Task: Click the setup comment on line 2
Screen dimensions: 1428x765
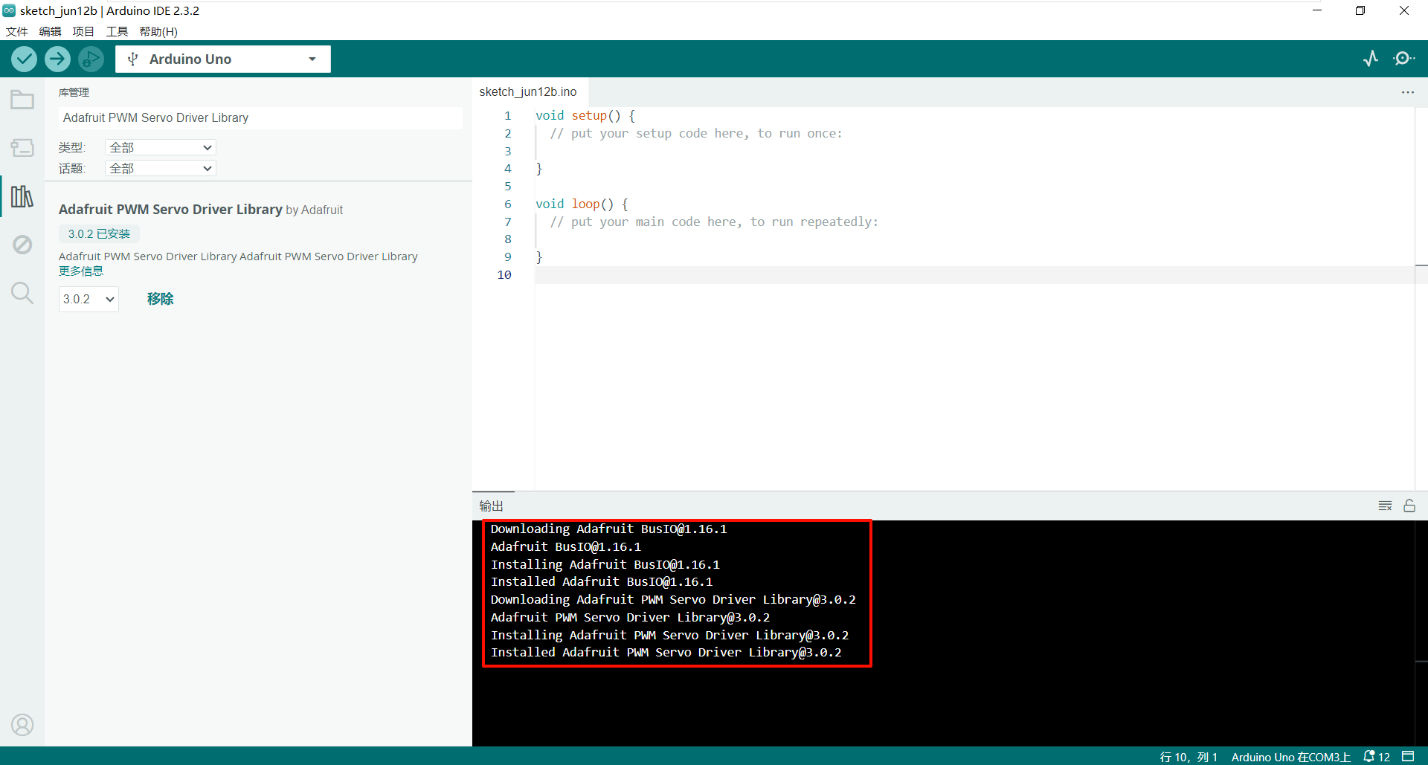Action: [x=696, y=133]
